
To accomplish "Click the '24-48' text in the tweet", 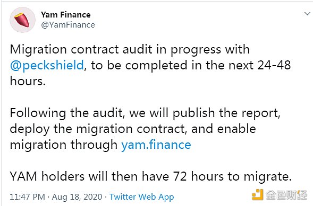I will tap(274, 65).
